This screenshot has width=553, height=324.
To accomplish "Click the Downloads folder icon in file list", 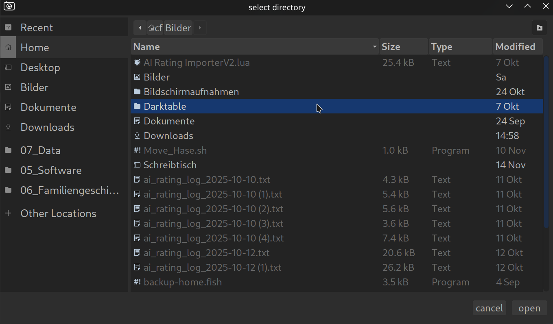I will [137, 136].
